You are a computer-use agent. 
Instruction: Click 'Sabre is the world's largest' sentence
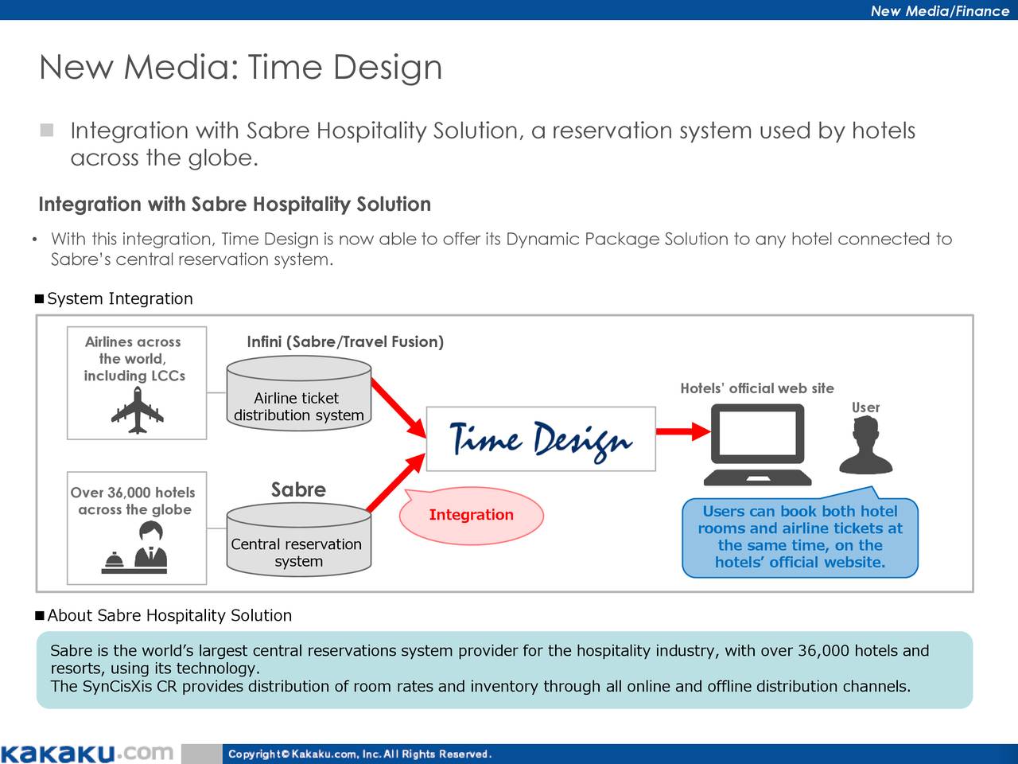click(x=490, y=659)
